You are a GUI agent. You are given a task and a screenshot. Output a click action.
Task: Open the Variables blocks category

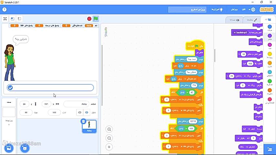[x=270, y=91]
